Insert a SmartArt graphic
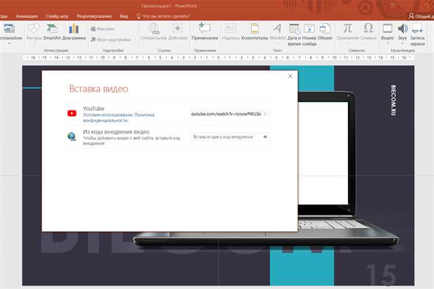The width and height of the screenshot is (434, 289). 52,32
